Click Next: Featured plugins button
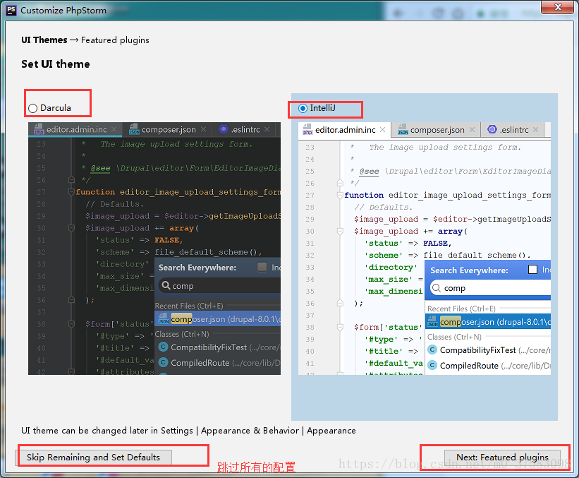The height and width of the screenshot is (478, 579). point(502,458)
